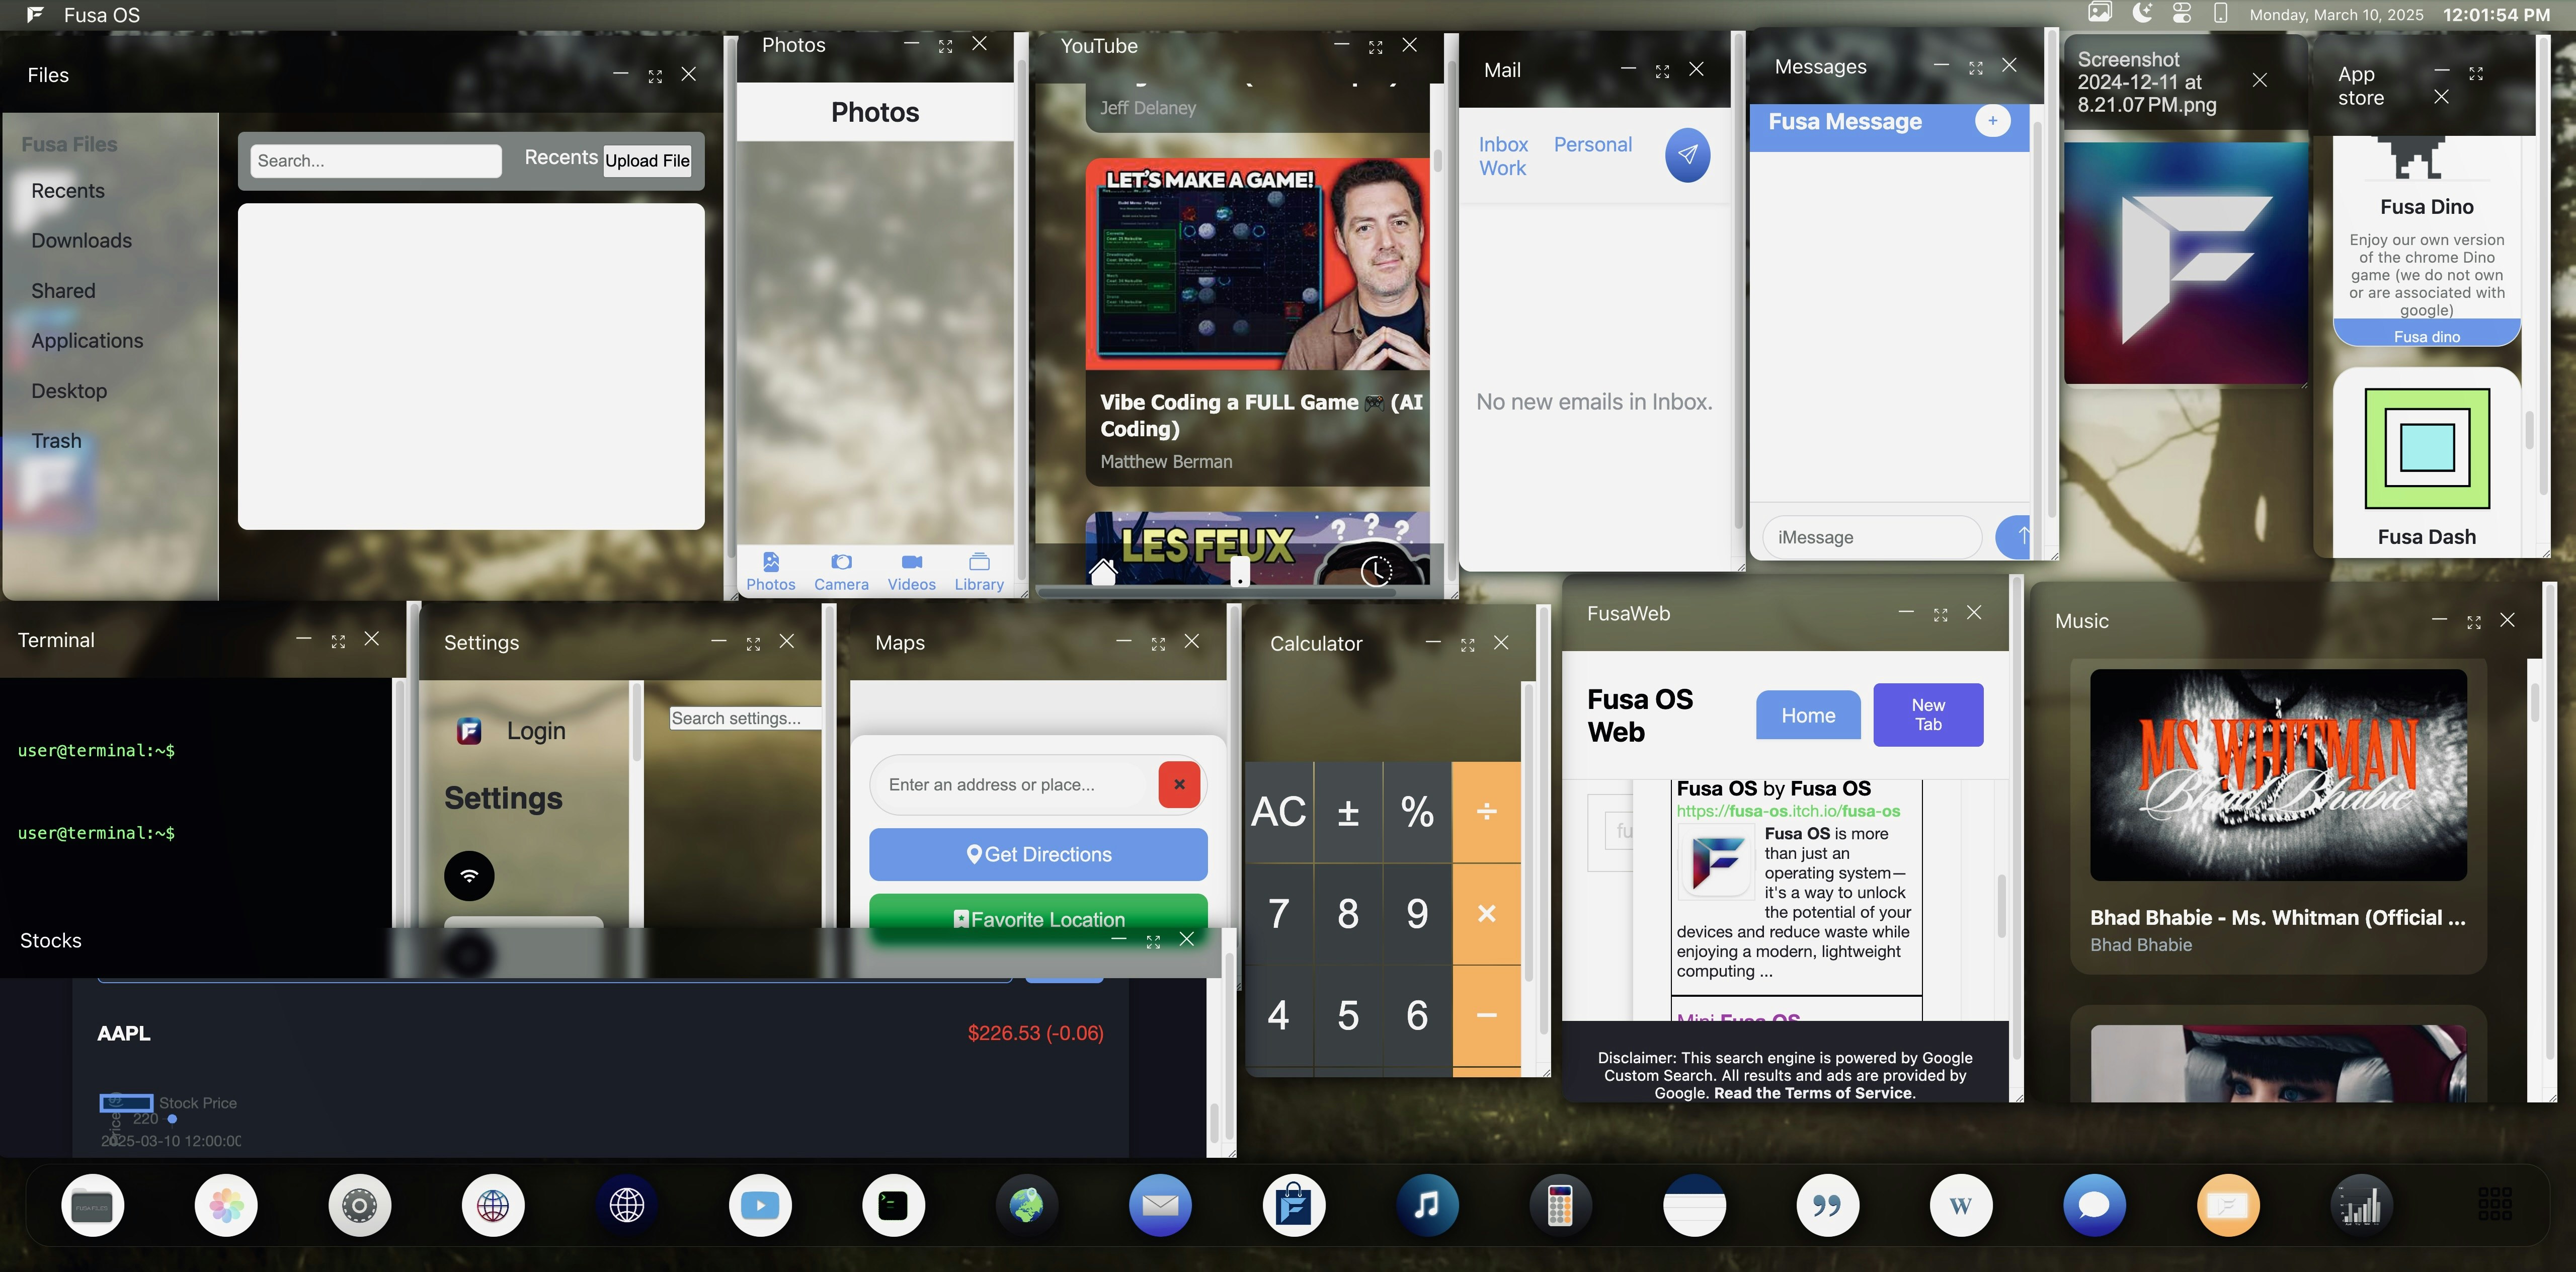Viewport: 2576px width, 1272px height.
Task: Open the Inbox tab in Mail
Action: point(1504,145)
